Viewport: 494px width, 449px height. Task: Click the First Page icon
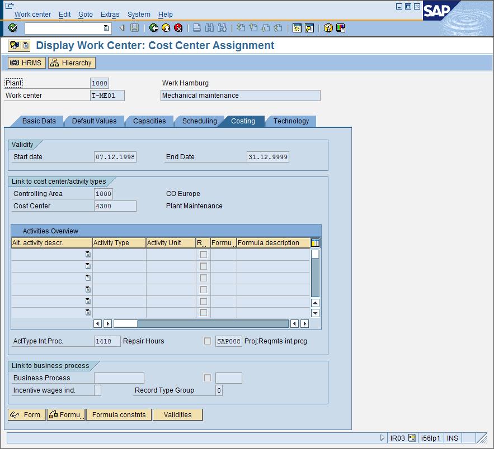click(241, 28)
